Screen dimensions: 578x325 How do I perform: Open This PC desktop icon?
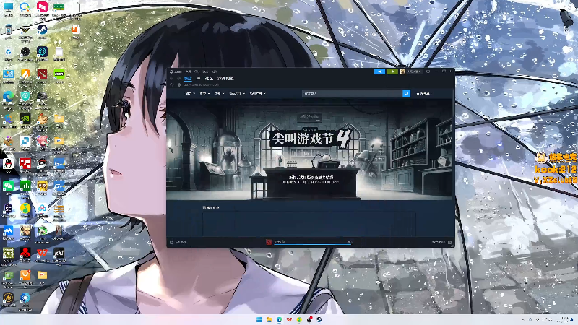(8, 9)
